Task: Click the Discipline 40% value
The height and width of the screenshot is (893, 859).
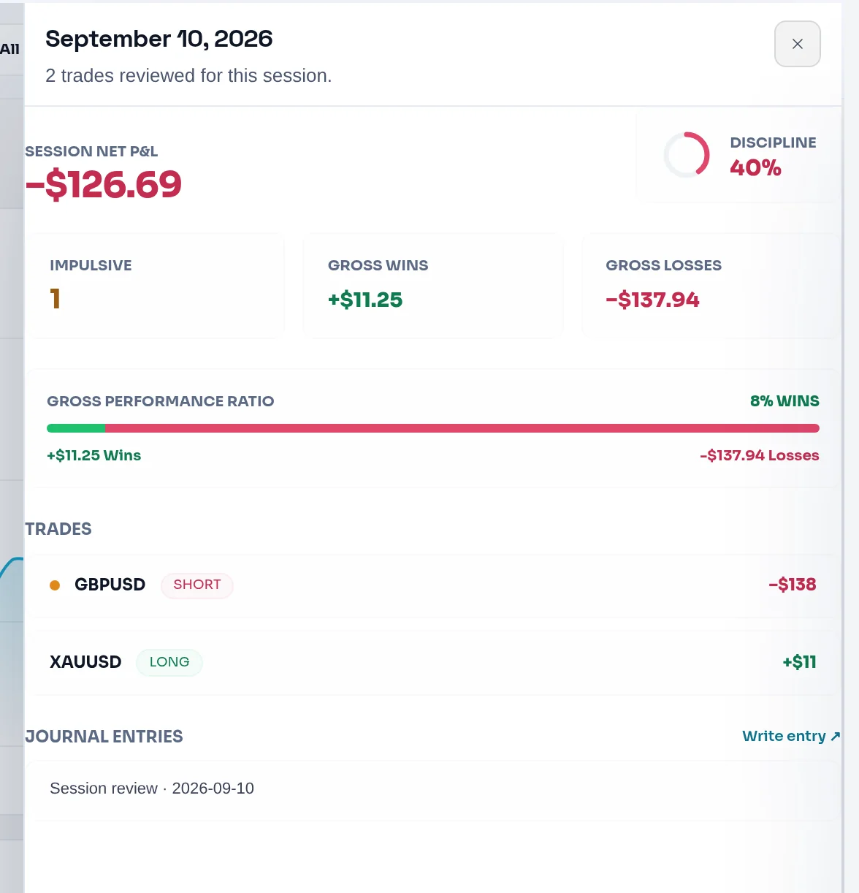Action: click(755, 168)
